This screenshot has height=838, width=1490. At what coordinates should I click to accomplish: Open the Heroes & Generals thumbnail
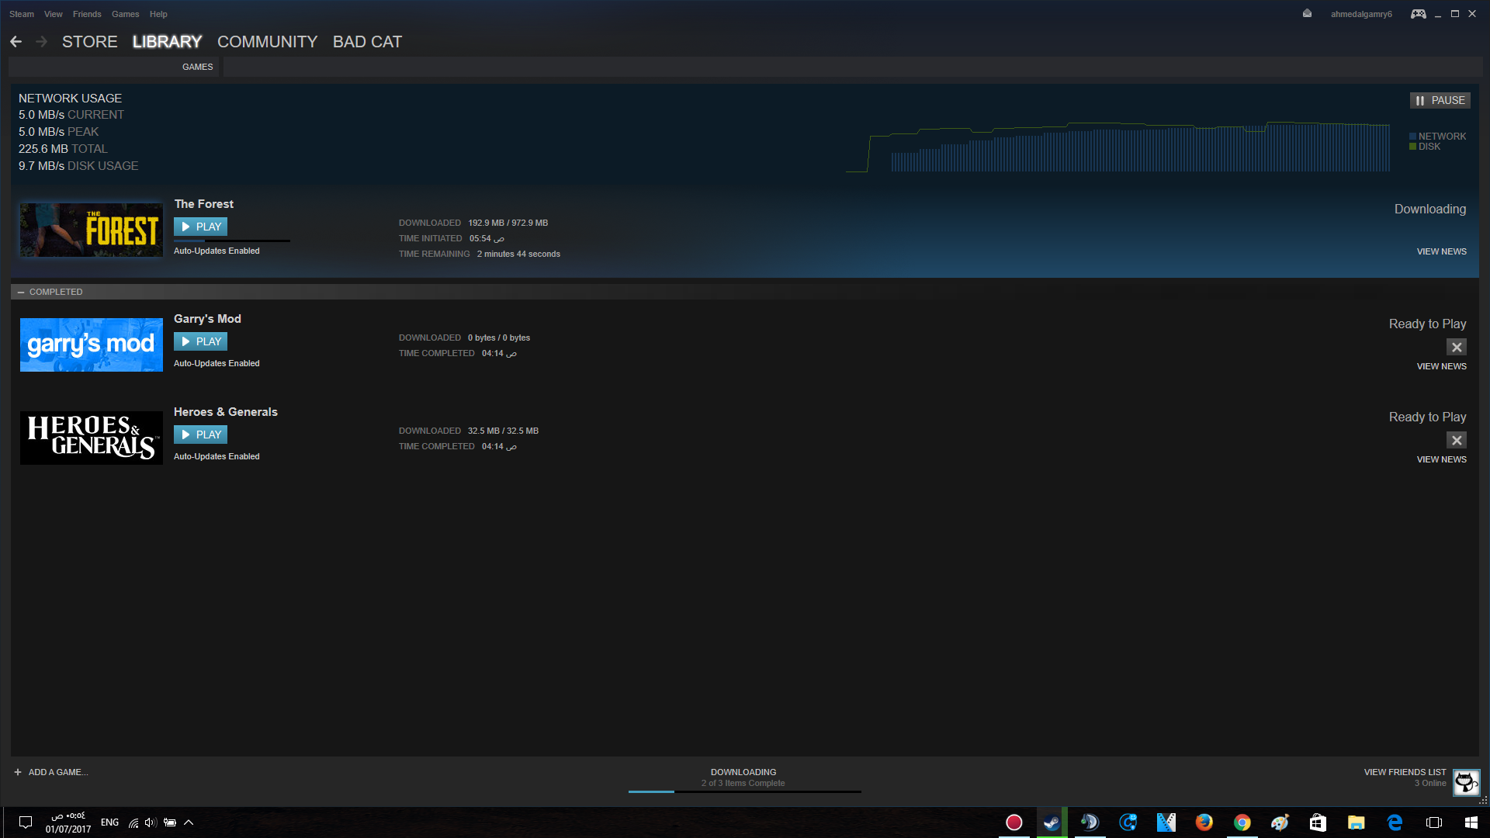[x=92, y=438]
